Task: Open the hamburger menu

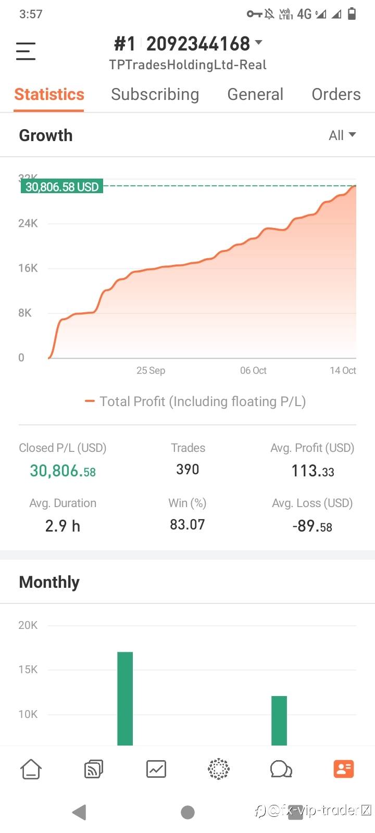Action: pyautogui.click(x=26, y=51)
